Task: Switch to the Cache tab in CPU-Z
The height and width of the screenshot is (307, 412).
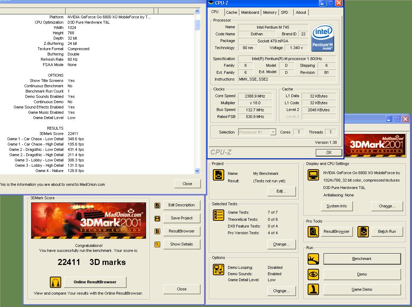Action: tap(232, 12)
